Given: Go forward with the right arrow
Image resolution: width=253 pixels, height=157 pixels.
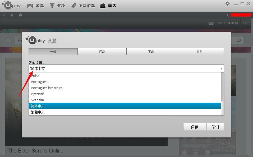Looking at the screenshot, I should 12,15.
